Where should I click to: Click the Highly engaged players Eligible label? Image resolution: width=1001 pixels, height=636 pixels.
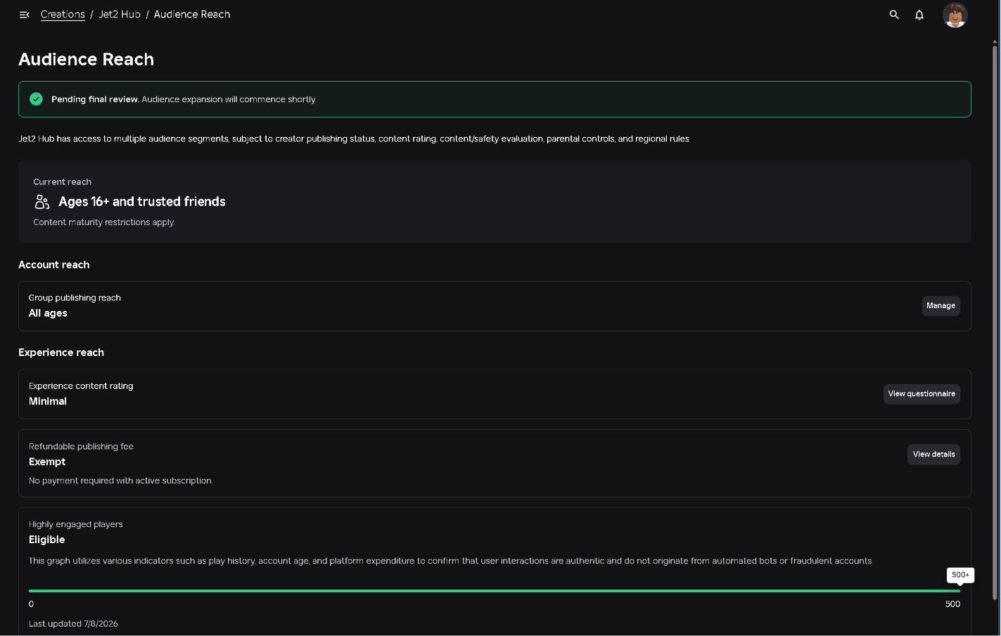tap(47, 540)
